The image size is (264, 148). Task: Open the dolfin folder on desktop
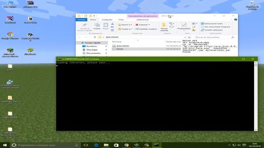coord(10,67)
